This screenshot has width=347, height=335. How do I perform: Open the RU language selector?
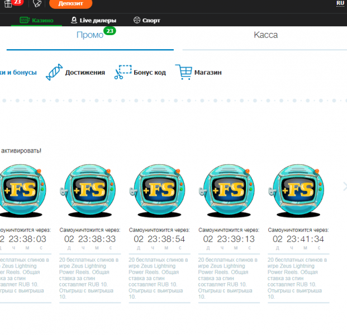pyautogui.click(x=340, y=3)
